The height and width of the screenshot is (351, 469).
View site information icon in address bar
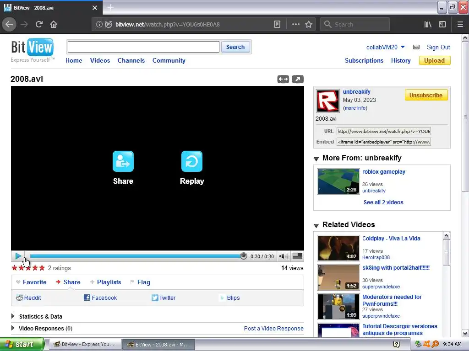click(x=99, y=25)
